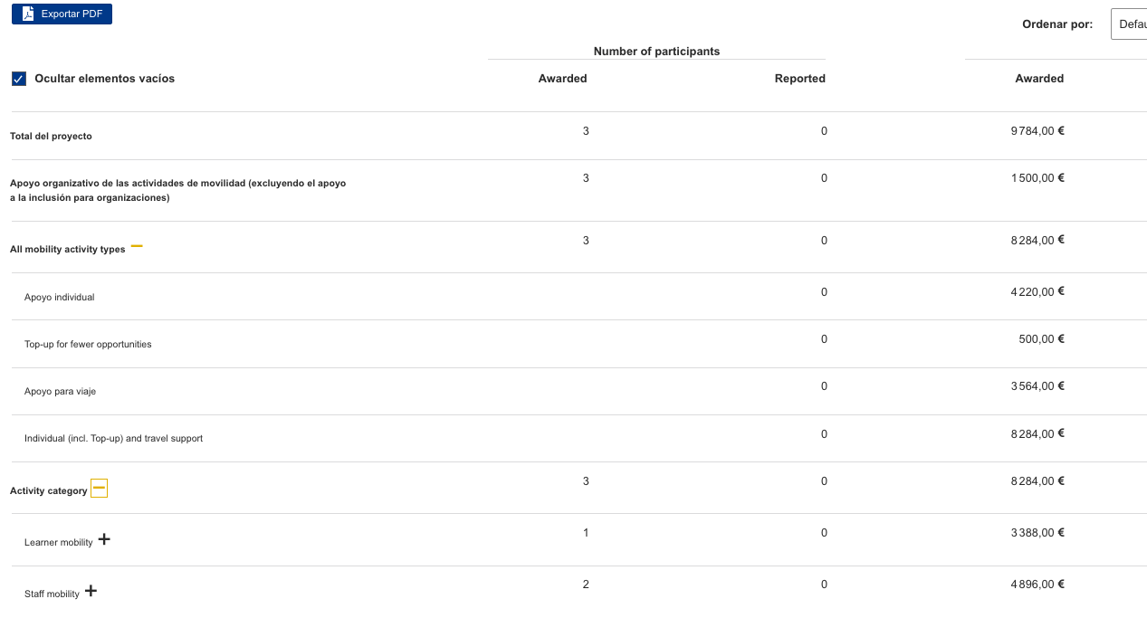
Task: Select the Top-up for fewer opportunities row
Action: pyautogui.click(x=88, y=345)
